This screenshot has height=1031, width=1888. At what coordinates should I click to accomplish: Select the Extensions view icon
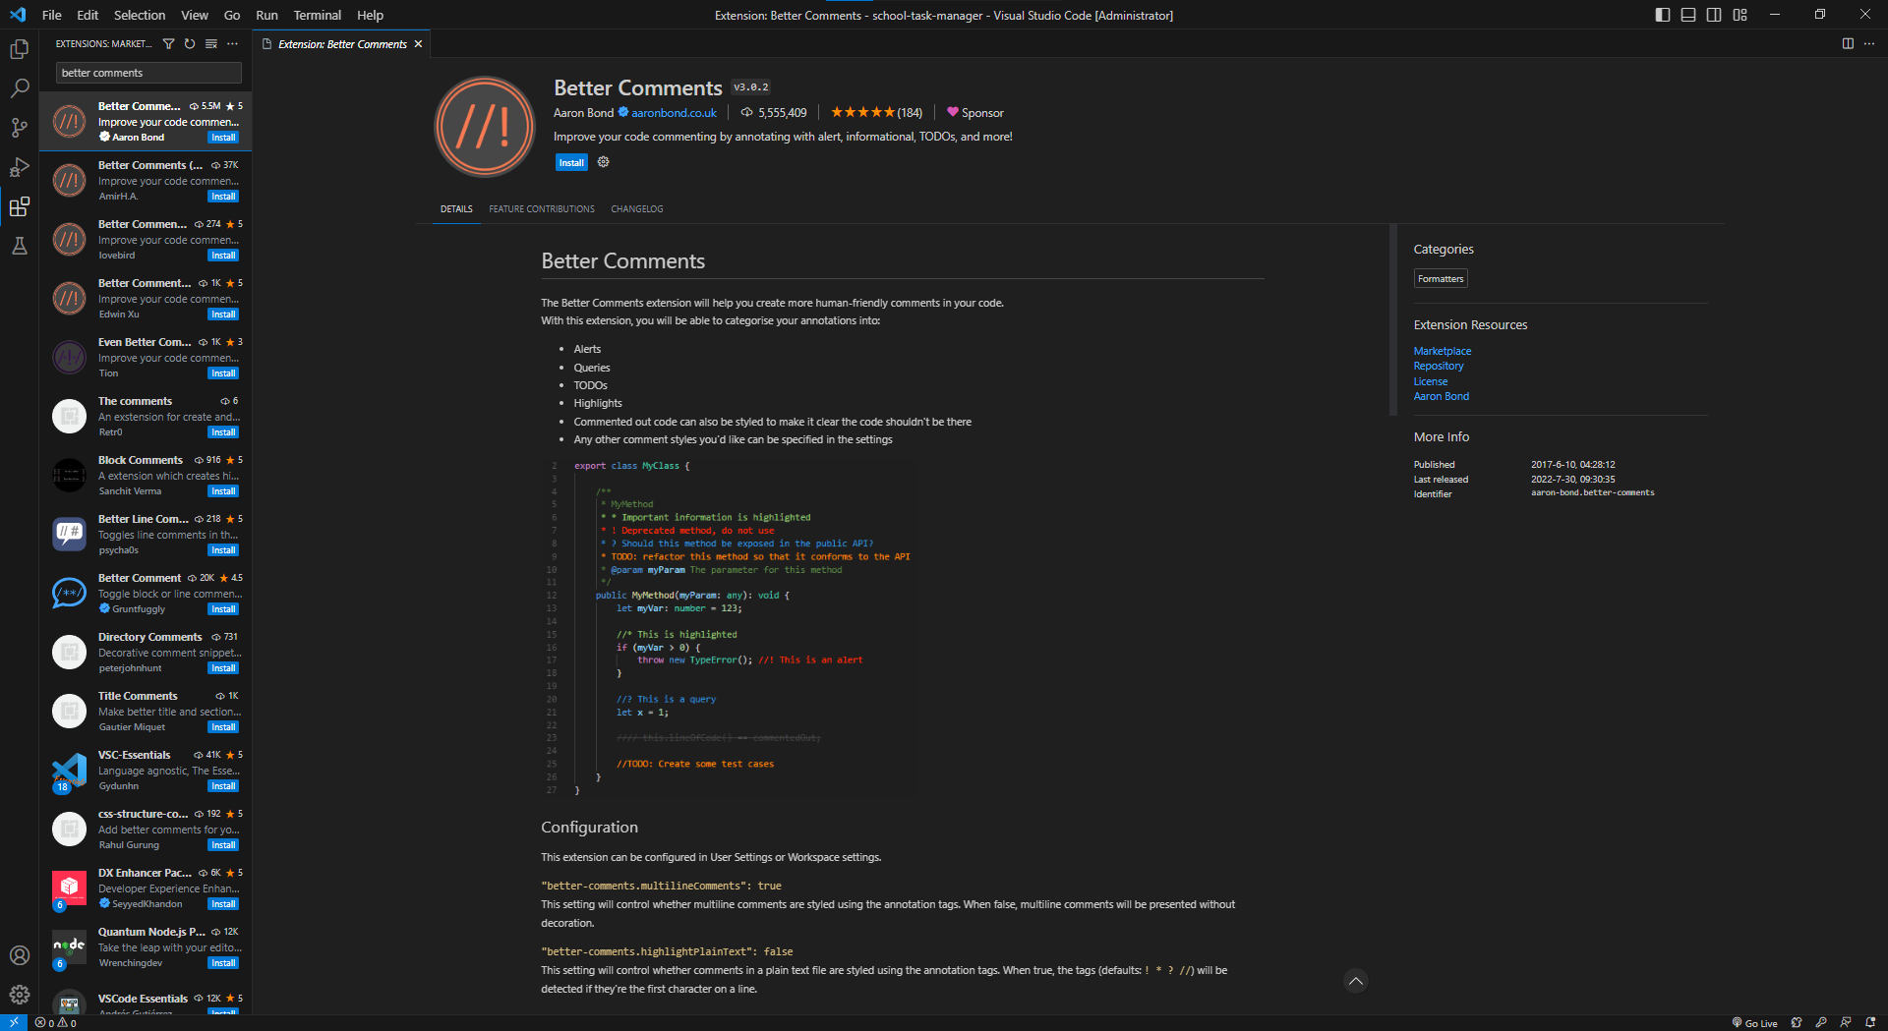tap(19, 206)
